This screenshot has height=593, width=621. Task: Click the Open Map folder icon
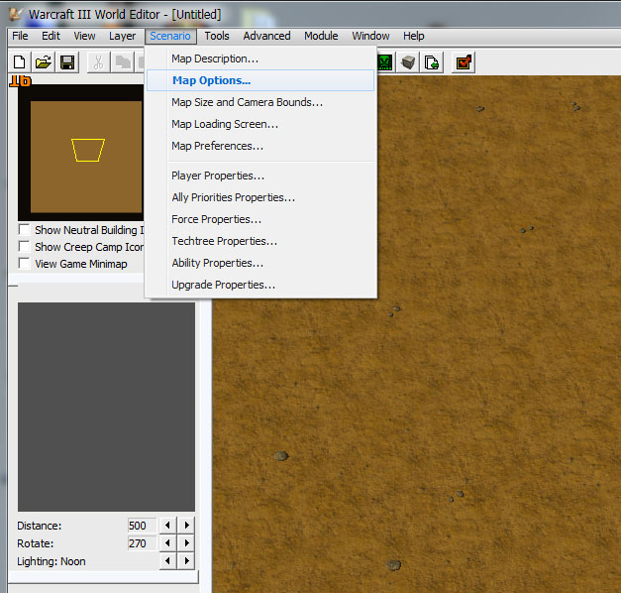44,62
